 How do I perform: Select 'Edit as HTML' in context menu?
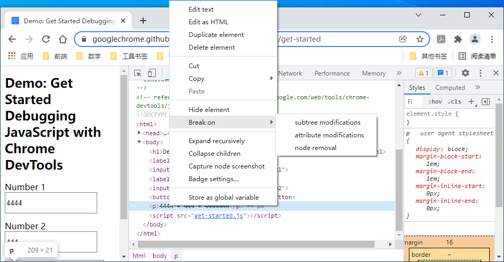click(x=208, y=22)
